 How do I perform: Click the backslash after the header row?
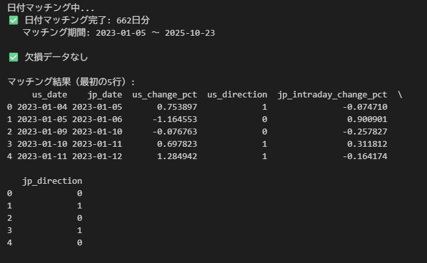click(x=400, y=95)
